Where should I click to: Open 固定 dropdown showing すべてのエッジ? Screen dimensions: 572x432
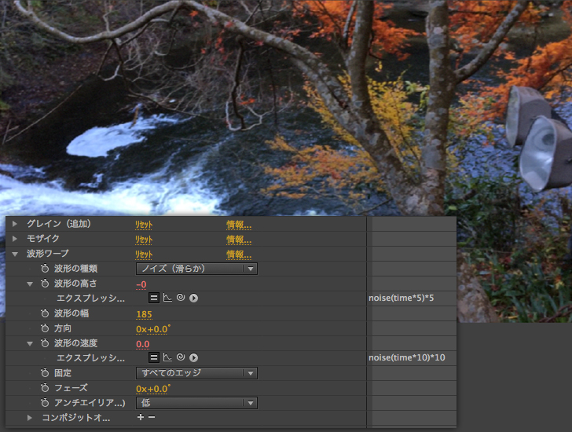196,373
